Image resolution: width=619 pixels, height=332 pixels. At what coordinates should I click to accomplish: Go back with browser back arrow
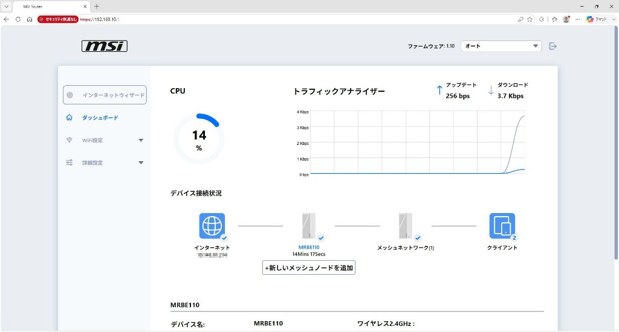tap(6, 19)
